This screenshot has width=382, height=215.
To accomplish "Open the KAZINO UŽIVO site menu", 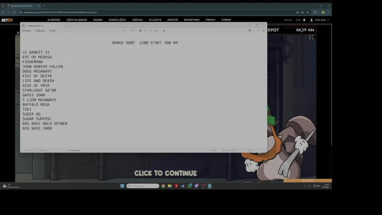I will [x=117, y=20].
